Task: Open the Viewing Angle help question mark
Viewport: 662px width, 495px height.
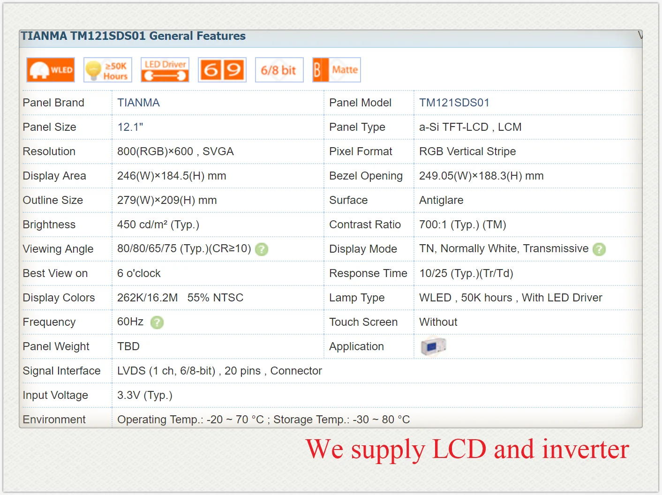Action: [262, 249]
